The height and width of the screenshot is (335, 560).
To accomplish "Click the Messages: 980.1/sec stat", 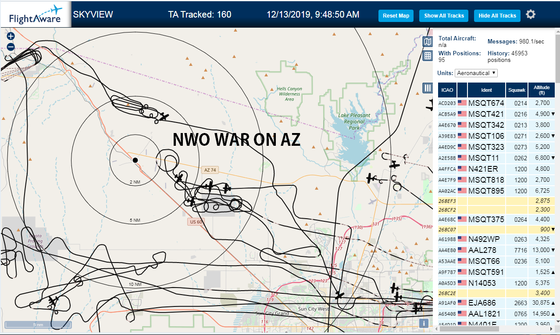I will (516, 41).
